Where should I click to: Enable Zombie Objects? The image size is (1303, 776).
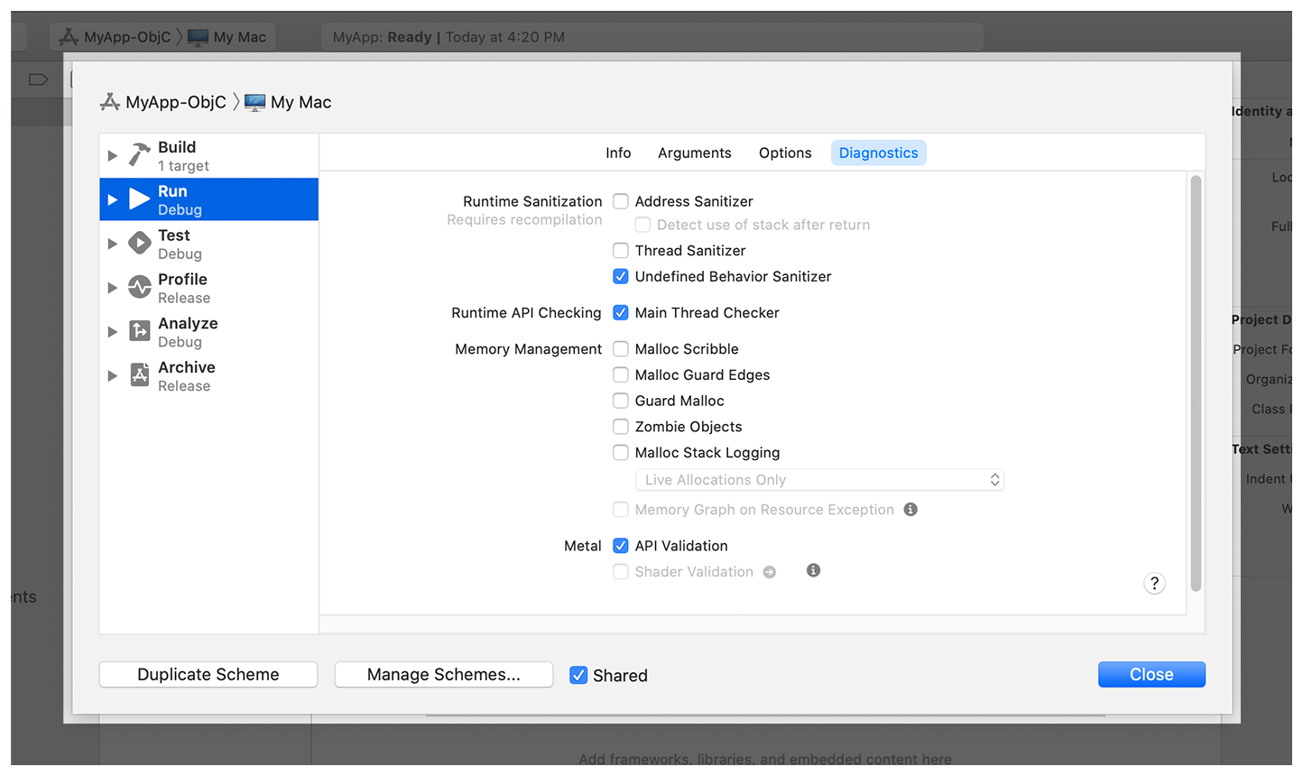621,426
